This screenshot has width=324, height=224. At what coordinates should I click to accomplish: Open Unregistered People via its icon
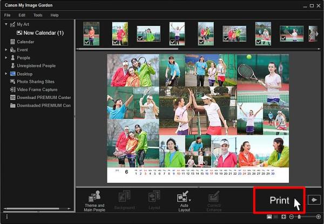click(x=13, y=65)
